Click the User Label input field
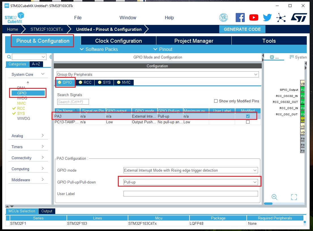 click(x=191, y=193)
